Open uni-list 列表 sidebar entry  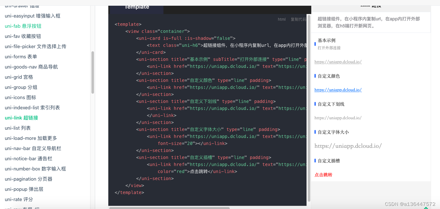pyautogui.click(x=18, y=128)
